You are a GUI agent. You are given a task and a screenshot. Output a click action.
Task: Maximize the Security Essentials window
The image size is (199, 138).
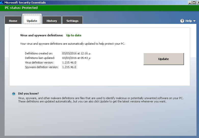point(193,2)
